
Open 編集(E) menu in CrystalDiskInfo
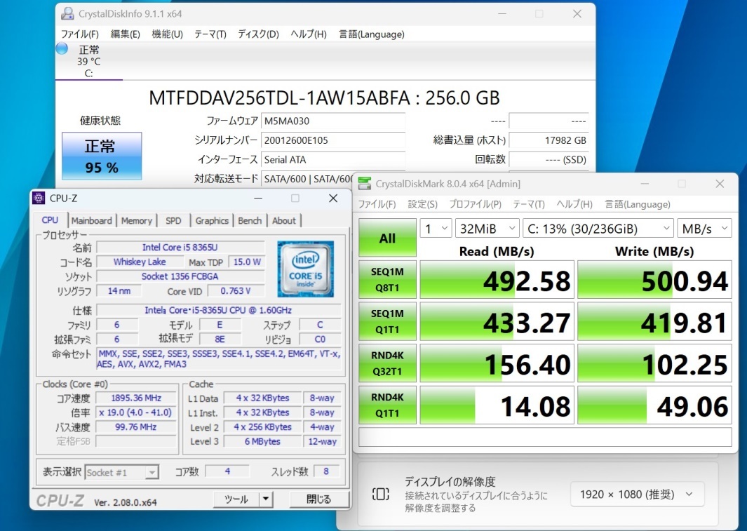126,34
